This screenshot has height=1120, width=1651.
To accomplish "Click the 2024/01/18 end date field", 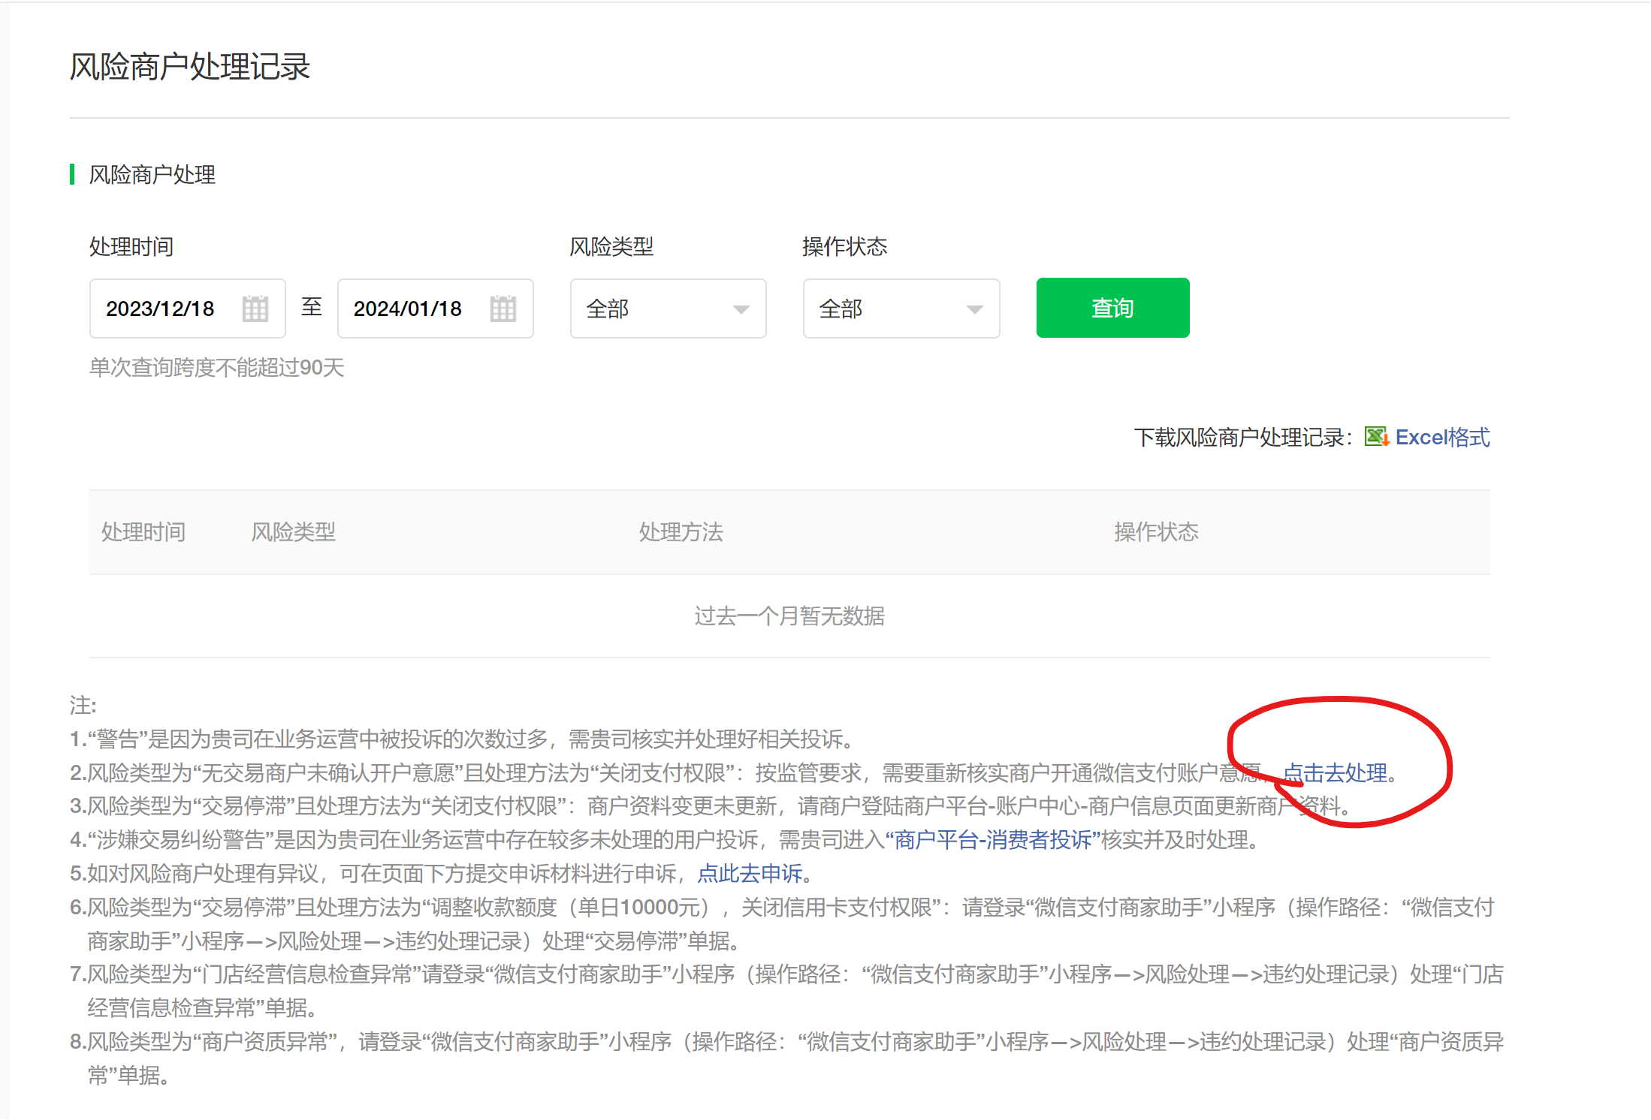I will tap(409, 309).
